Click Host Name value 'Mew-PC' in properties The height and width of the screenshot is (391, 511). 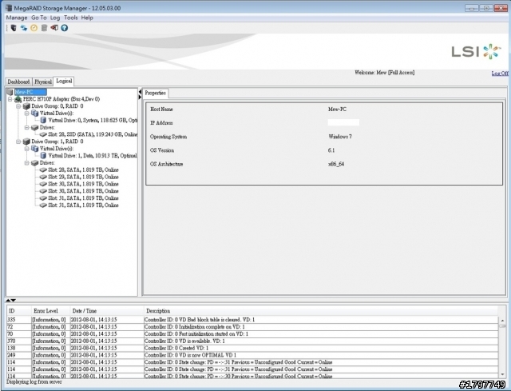click(337, 110)
